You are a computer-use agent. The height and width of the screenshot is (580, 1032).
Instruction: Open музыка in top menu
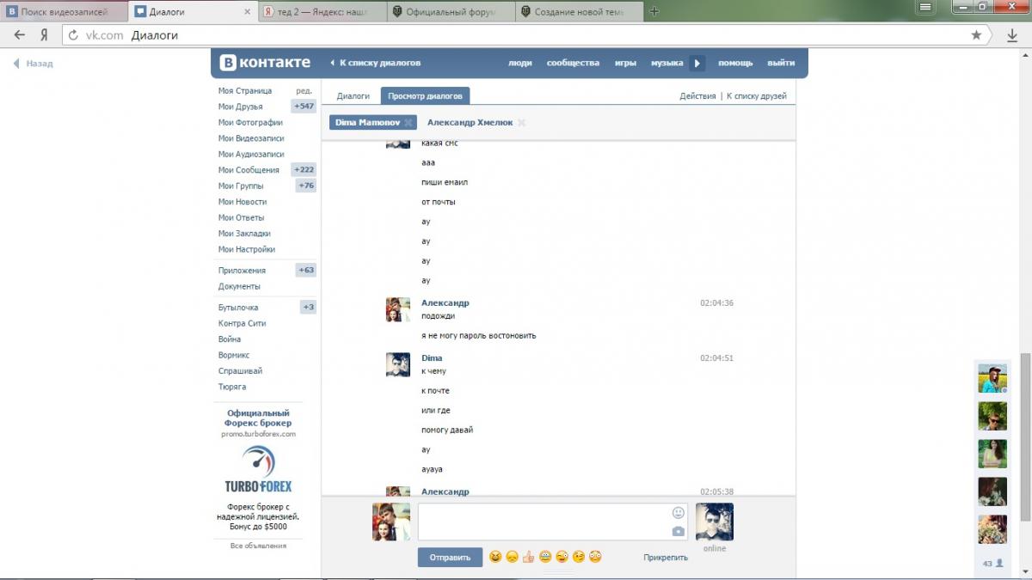coord(666,63)
